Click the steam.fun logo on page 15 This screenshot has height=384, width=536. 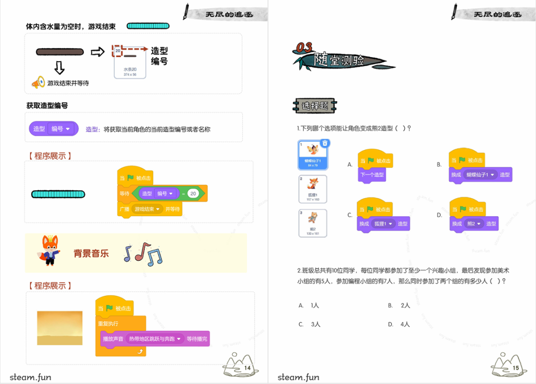[x=298, y=377]
